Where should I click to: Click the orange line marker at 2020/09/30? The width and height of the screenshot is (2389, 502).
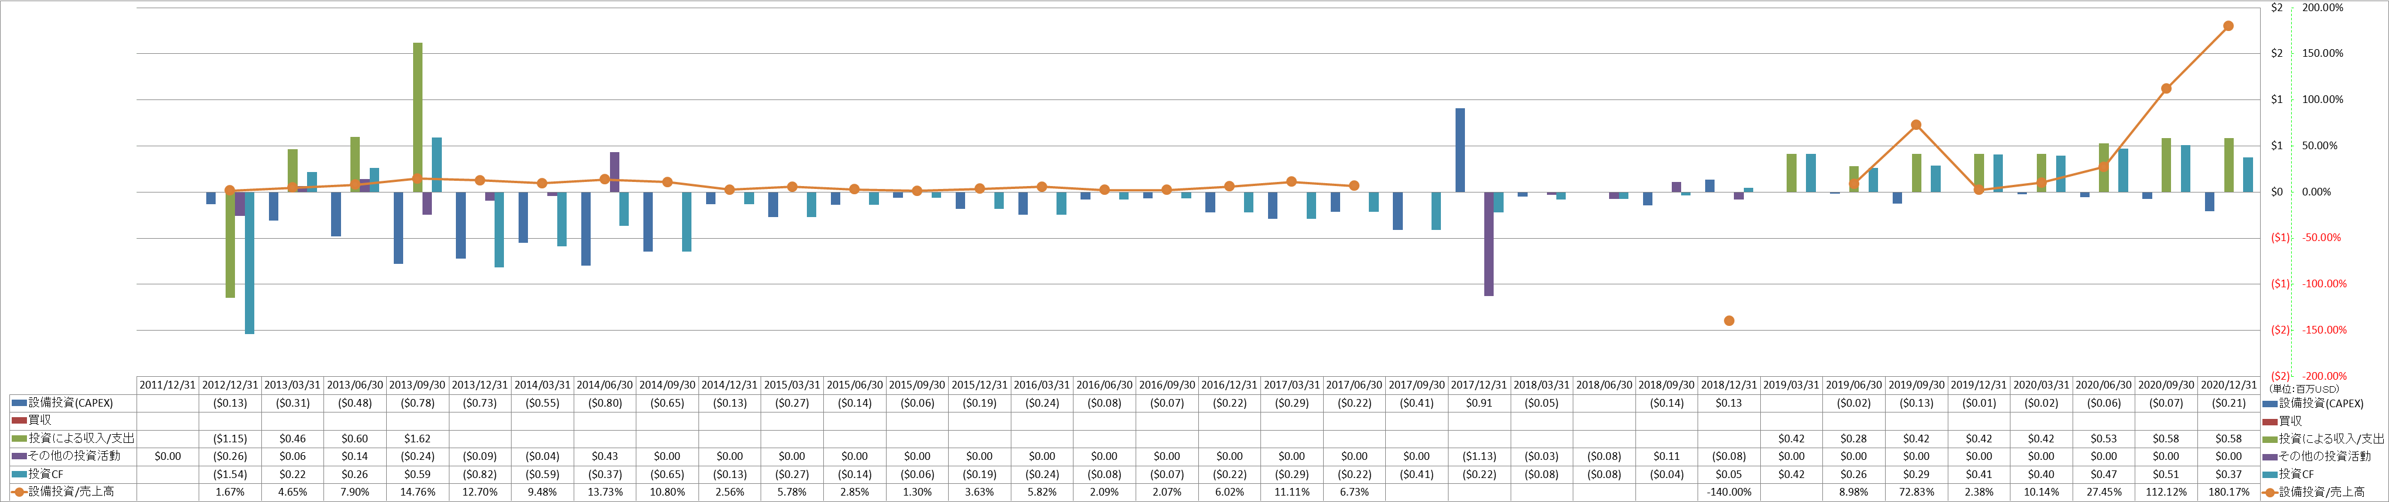coord(2166,89)
